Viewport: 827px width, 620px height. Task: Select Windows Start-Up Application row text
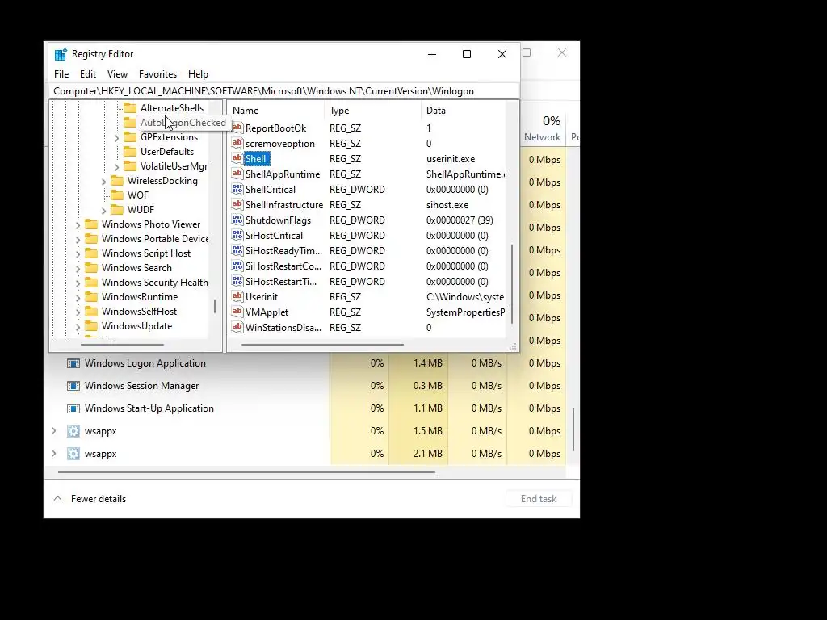tap(149, 408)
